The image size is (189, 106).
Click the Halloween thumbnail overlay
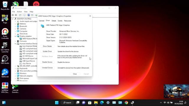pyautogui.click(x=176, y=91)
